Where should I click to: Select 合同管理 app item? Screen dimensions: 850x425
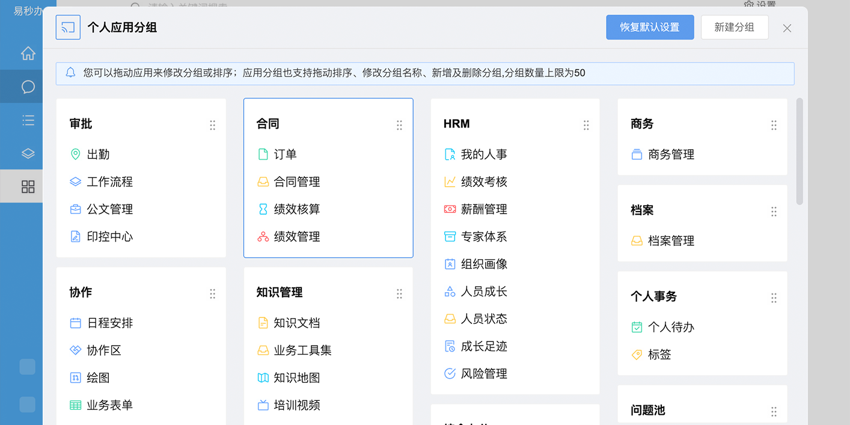click(297, 182)
